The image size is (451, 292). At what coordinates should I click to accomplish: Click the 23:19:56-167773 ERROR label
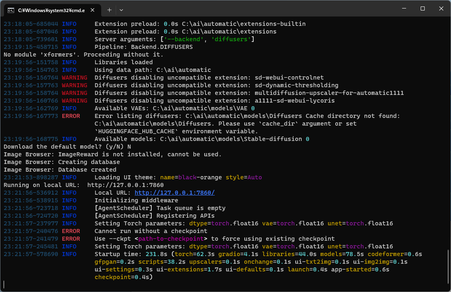point(71,116)
